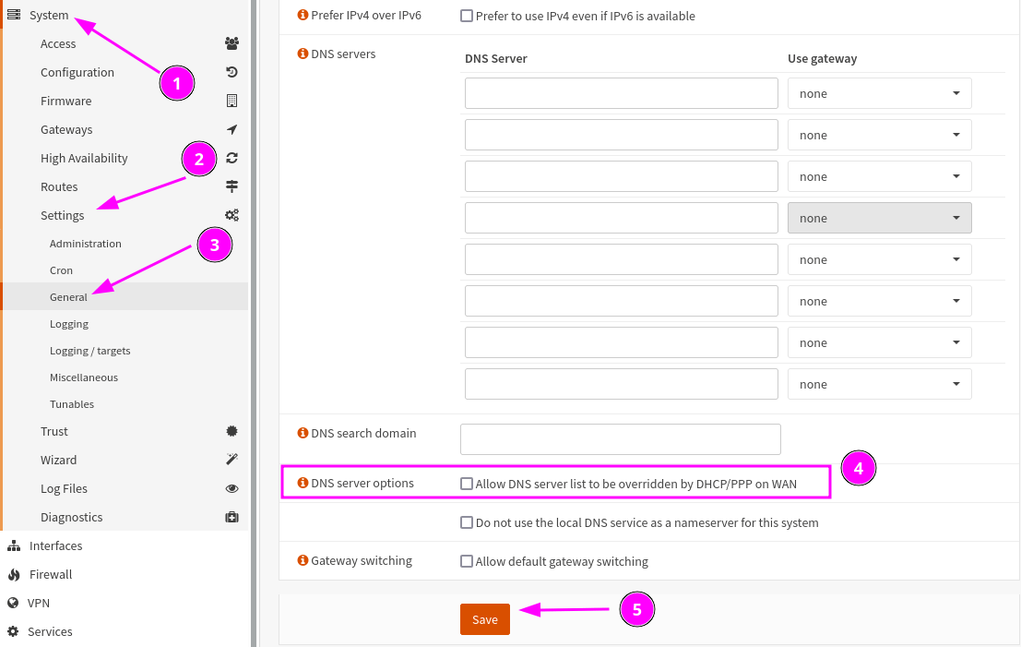The image size is (1021, 647).
Task: Click the DNS search domain text field
Action: coord(620,439)
